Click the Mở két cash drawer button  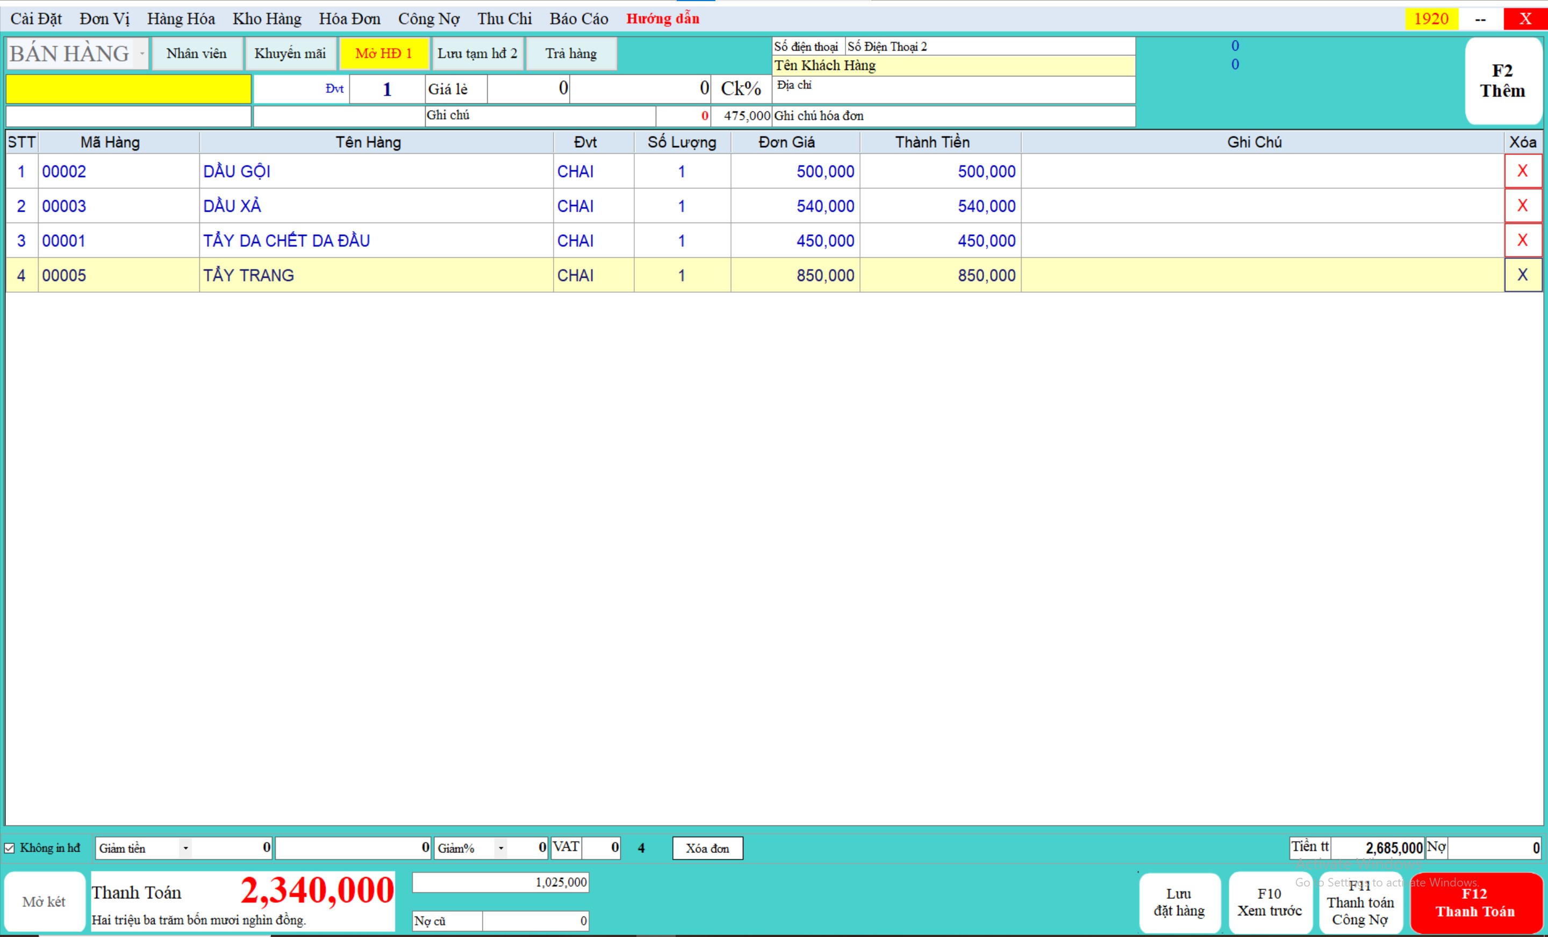[44, 902]
